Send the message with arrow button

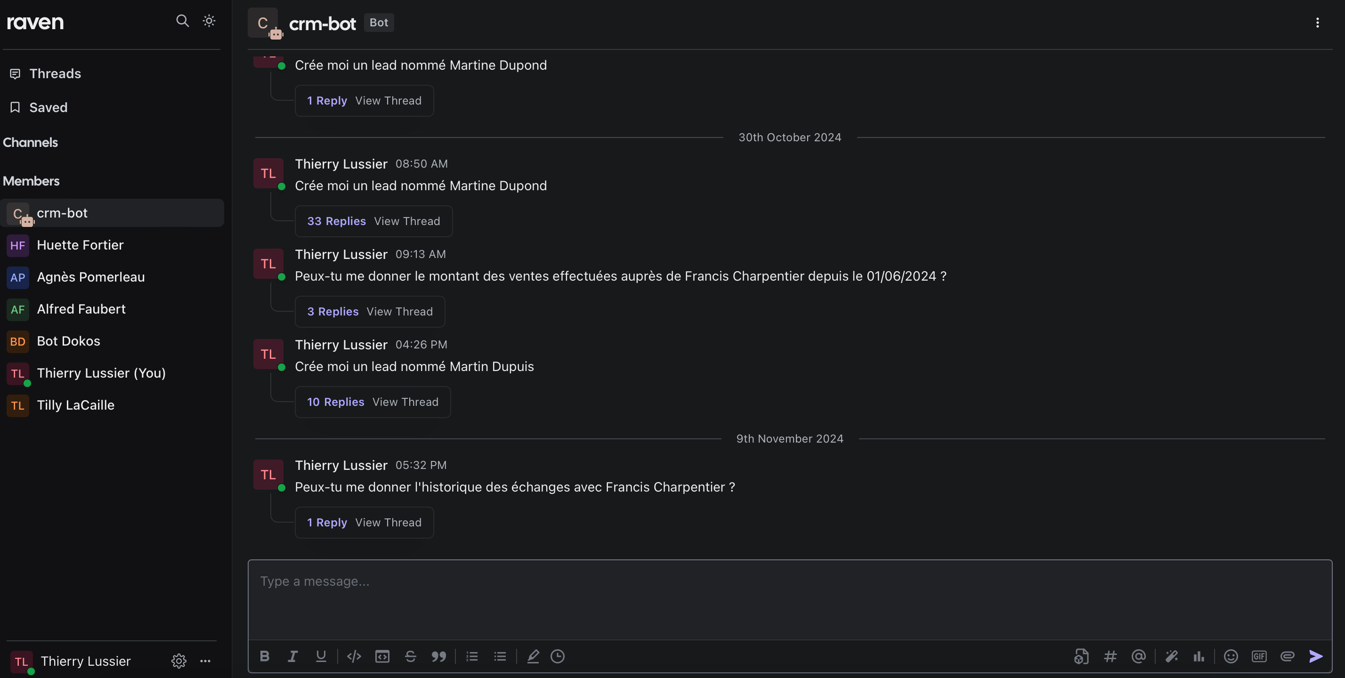tap(1316, 657)
